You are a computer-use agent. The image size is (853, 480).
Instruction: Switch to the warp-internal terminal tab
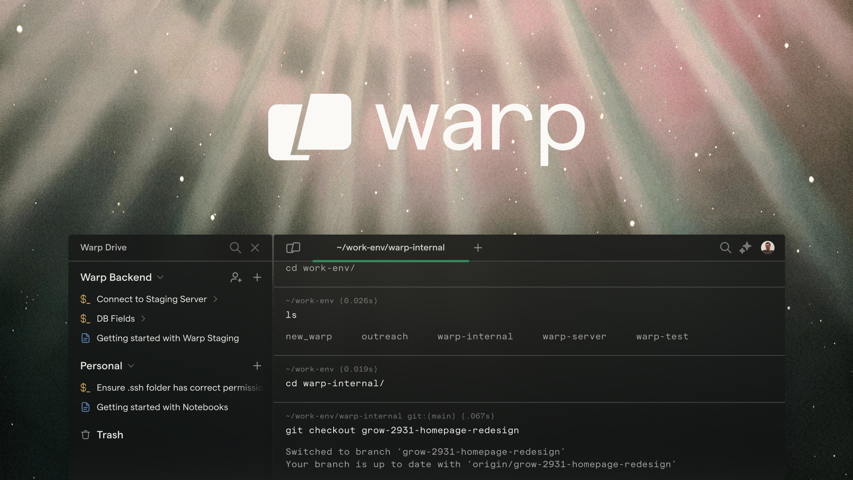(391, 247)
